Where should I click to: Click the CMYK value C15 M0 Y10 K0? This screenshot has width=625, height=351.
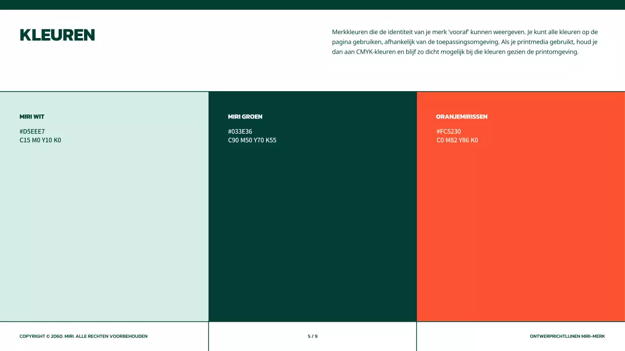[x=40, y=140]
